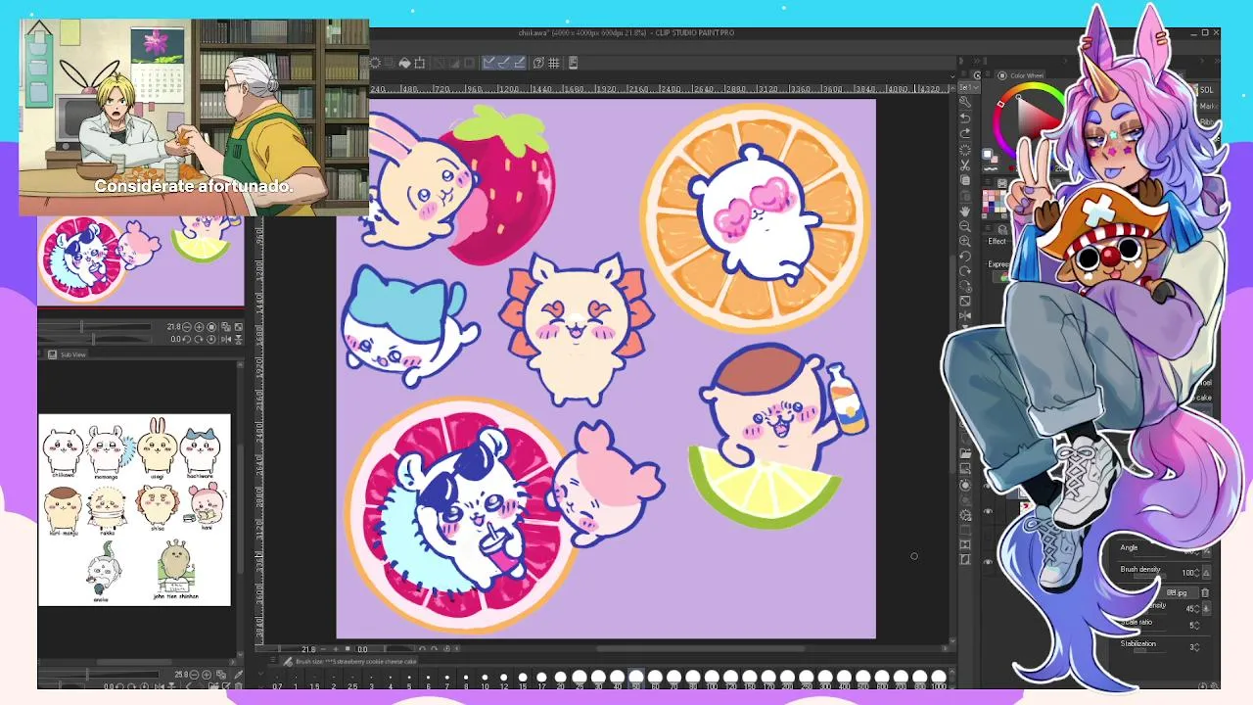The width and height of the screenshot is (1253, 705).
Task: Toggle Snap to Special Ruler in command bar
Action: [x=503, y=63]
